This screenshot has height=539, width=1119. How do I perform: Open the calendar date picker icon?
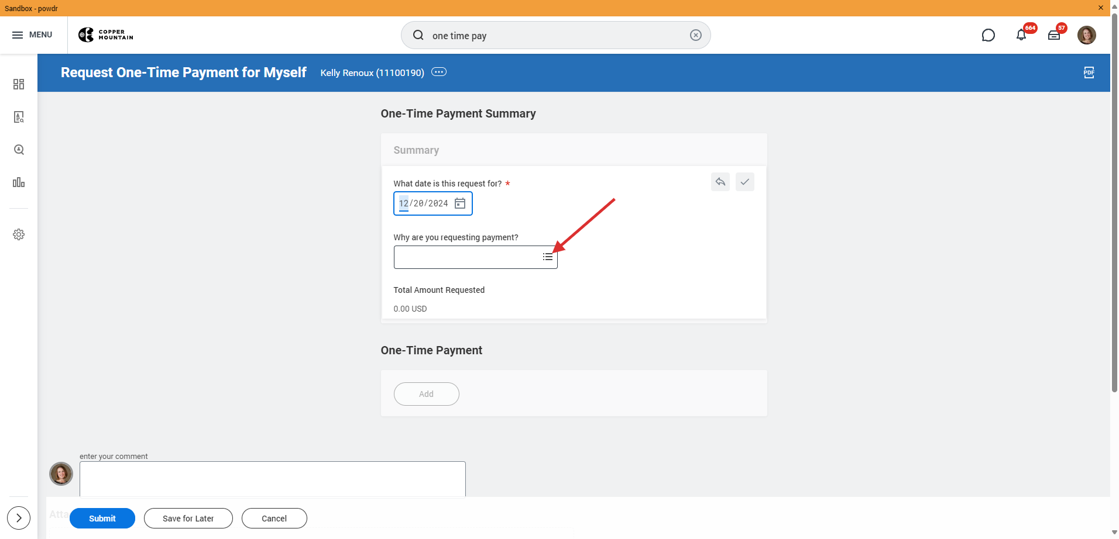click(x=460, y=203)
